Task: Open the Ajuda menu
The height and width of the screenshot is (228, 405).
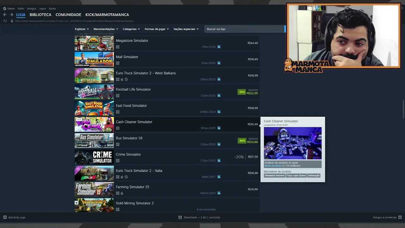Action: (x=52, y=9)
